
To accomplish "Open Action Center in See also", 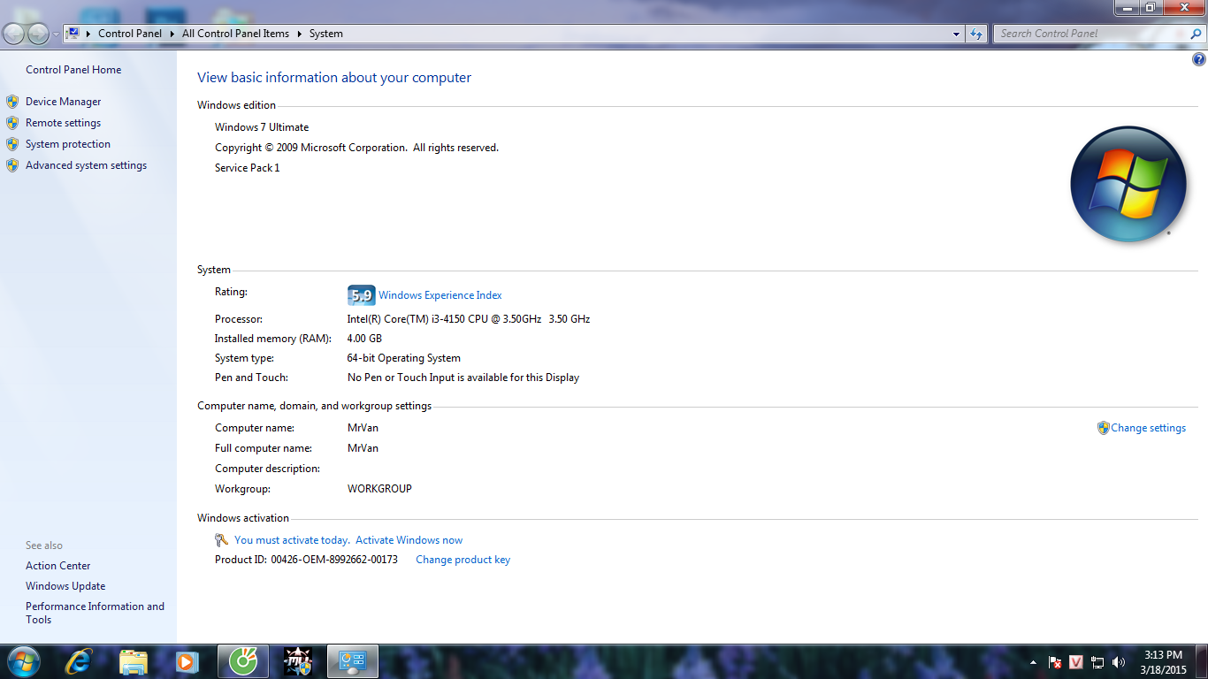I will coord(58,566).
